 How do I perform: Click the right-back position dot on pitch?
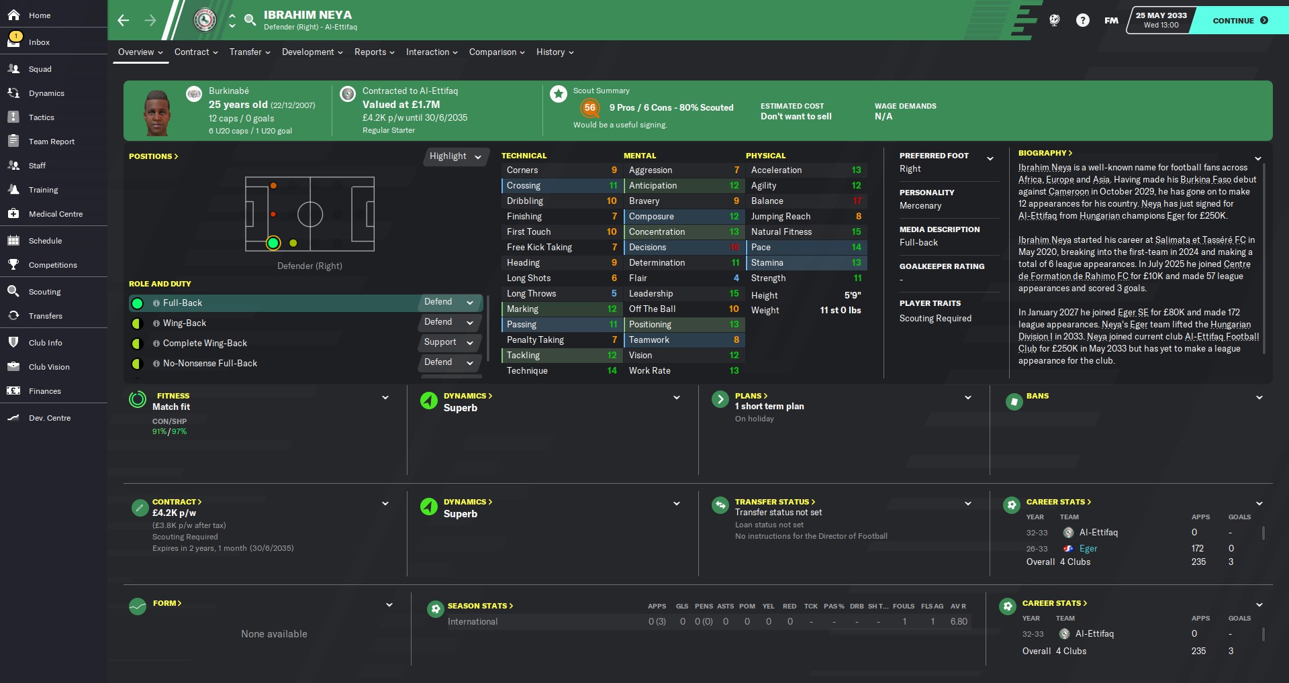click(x=273, y=243)
